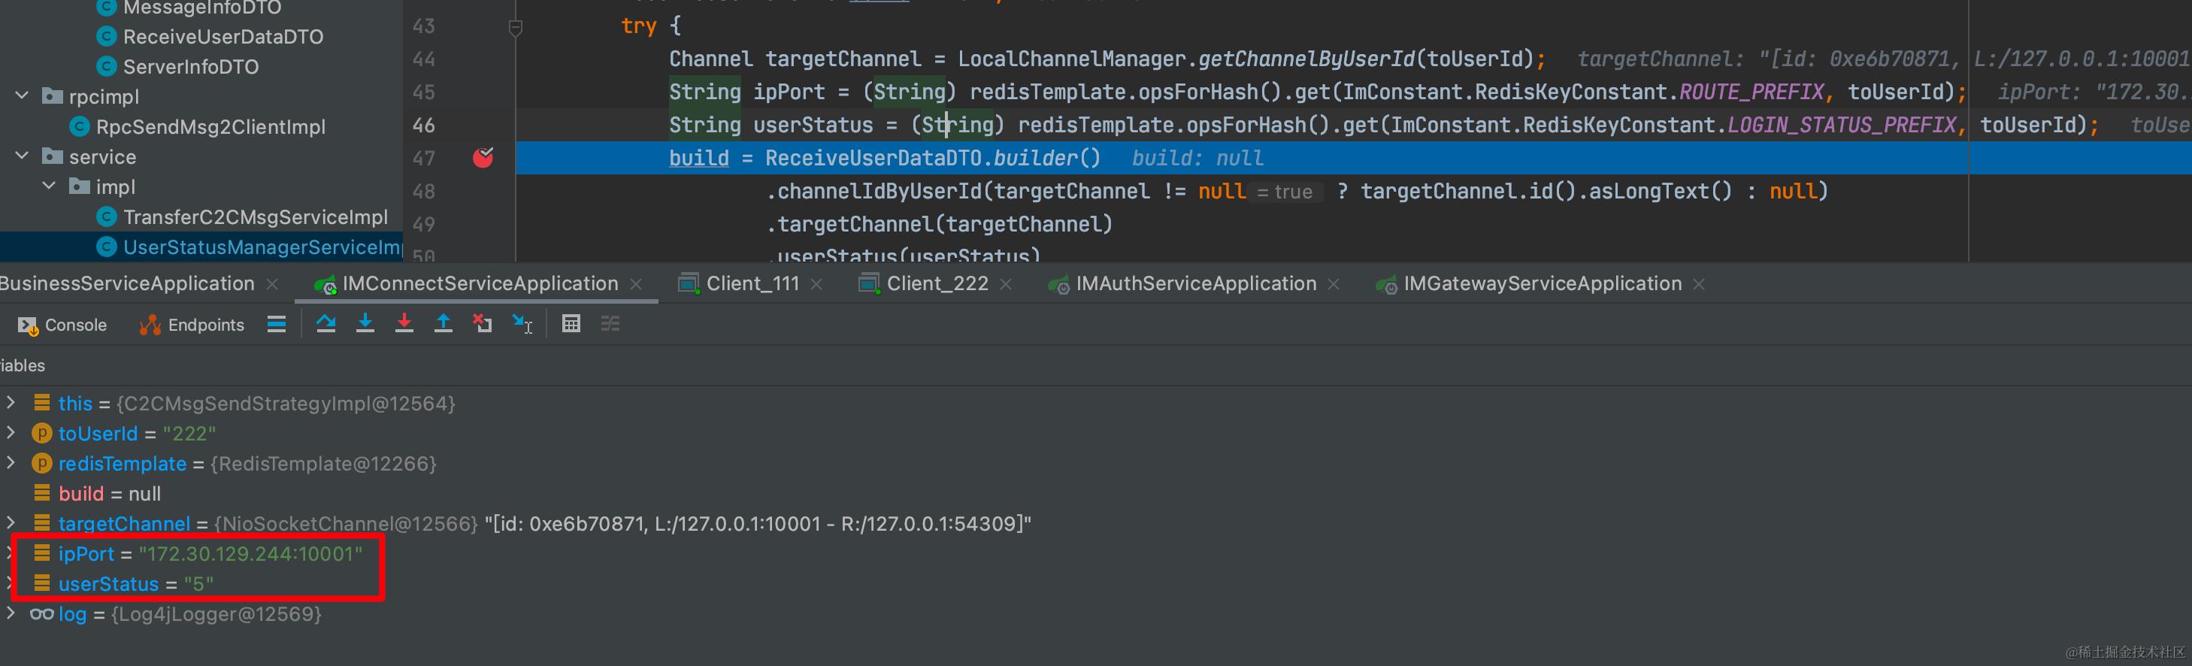Image resolution: width=2192 pixels, height=666 pixels.
Task: Close the IMAuthServiceApplication tab
Action: pyautogui.click(x=1334, y=284)
